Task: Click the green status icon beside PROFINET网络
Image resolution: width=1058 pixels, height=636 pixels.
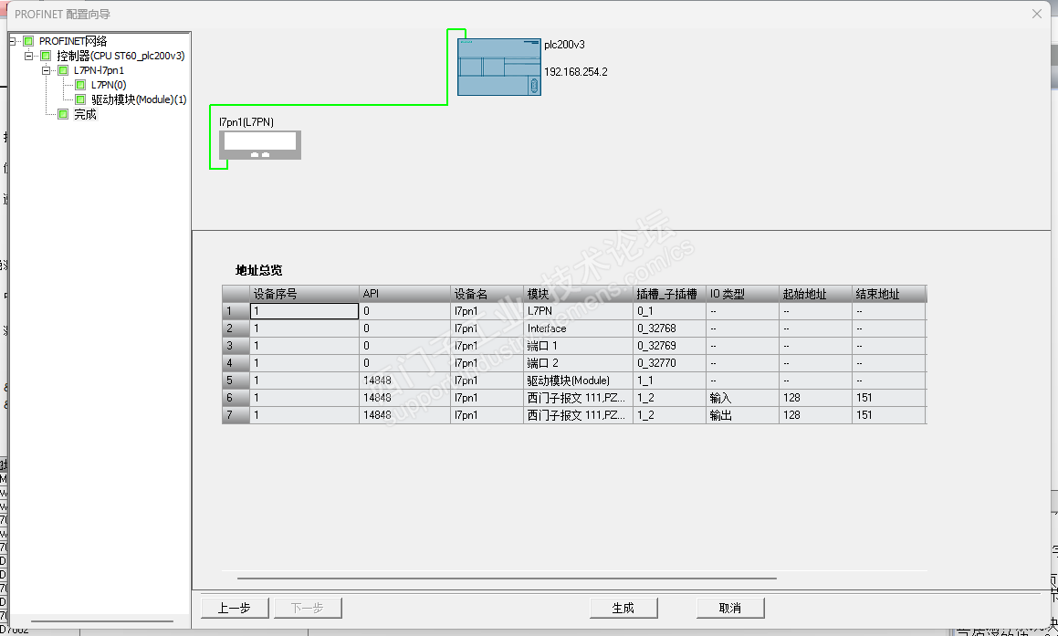Action: [x=28, y=41]
